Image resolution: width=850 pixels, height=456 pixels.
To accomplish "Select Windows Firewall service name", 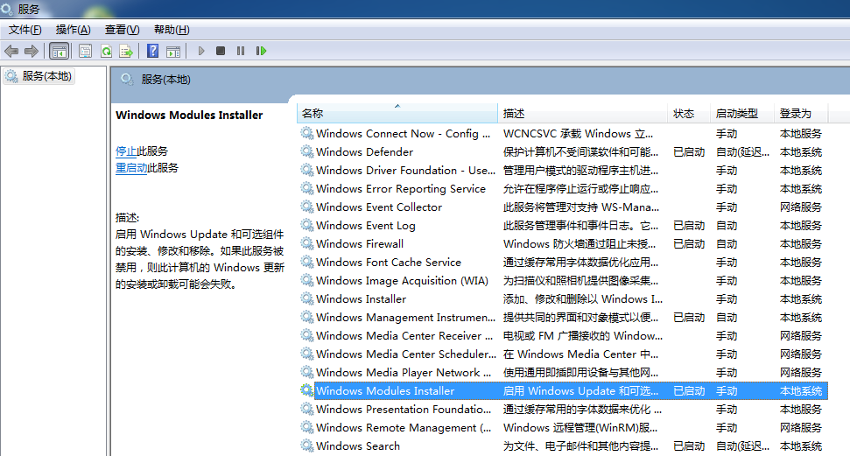I will point(360,244).
